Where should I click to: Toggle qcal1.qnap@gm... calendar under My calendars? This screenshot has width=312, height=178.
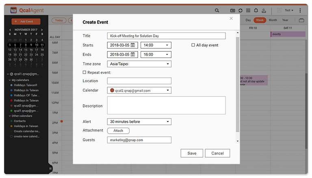point(11,111)
